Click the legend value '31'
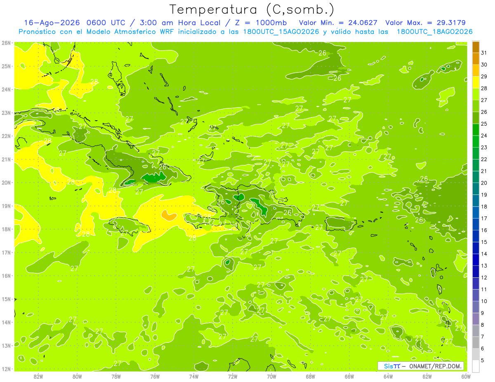The image size is (495, 382). [x=484, y=53]
